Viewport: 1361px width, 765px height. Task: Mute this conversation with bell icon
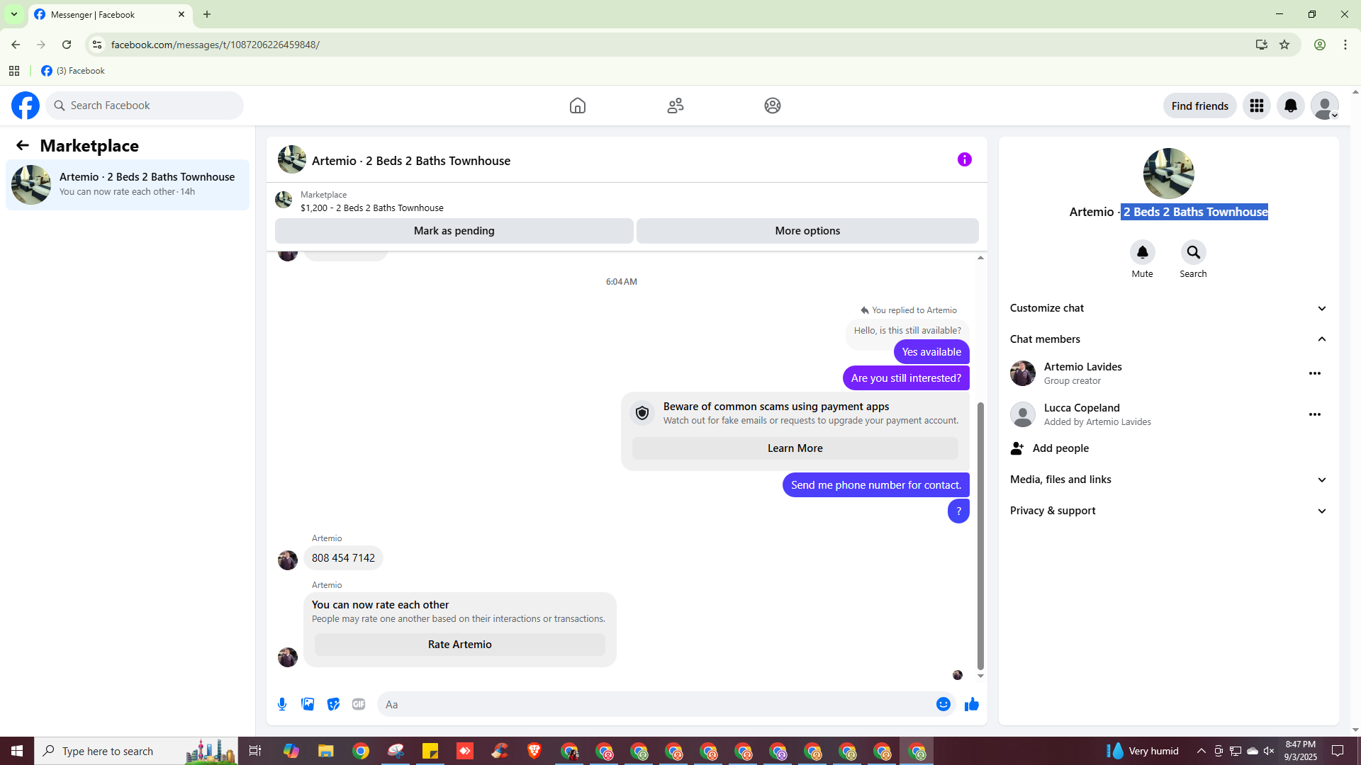tap(1143, 252)
